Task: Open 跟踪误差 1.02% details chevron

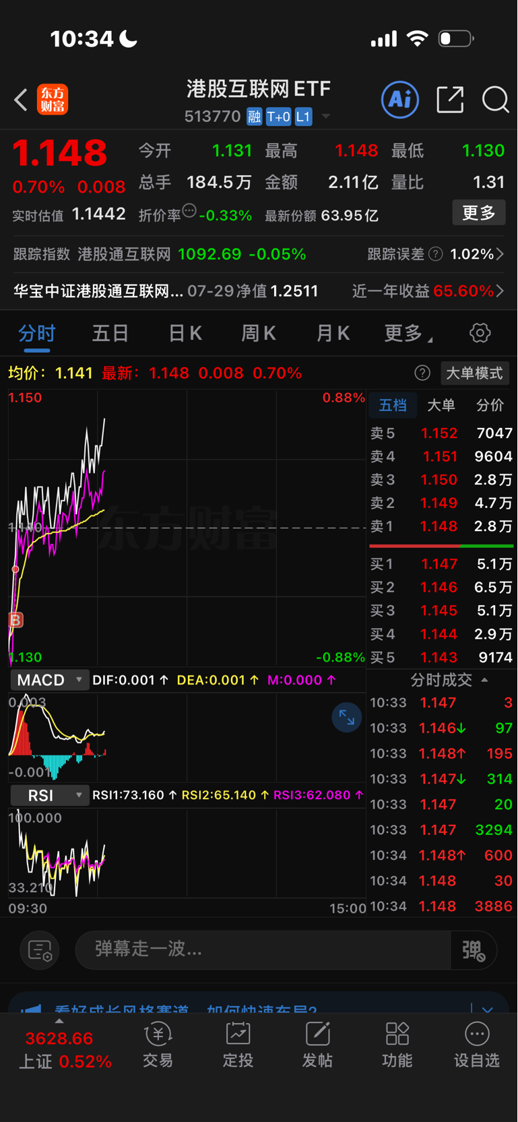Action: 500,254
